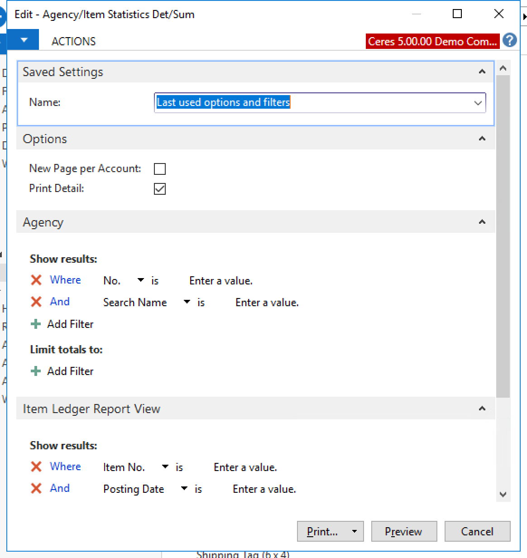
Task: Delete the Search Name filter row
Action: pyautogui.click(x=36, y=302)
